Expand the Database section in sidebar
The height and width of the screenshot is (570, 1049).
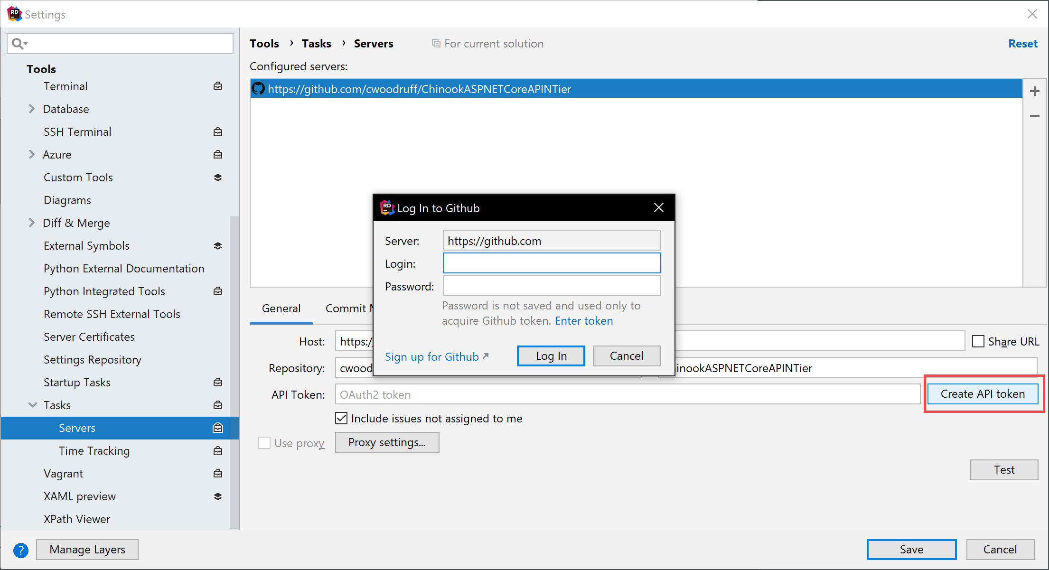(x=32, y=109)
